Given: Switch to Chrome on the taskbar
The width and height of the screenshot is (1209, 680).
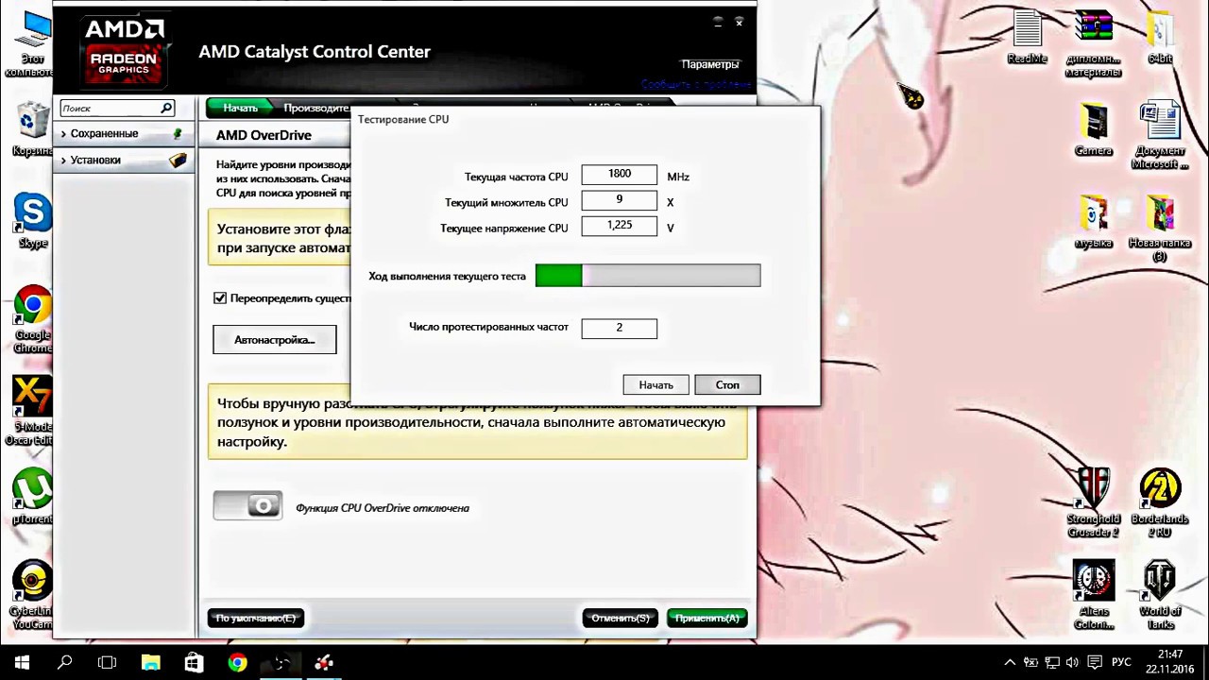Looking at the screenshot, I should click(237, 662).
